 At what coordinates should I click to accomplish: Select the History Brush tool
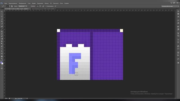click(2, 34)
